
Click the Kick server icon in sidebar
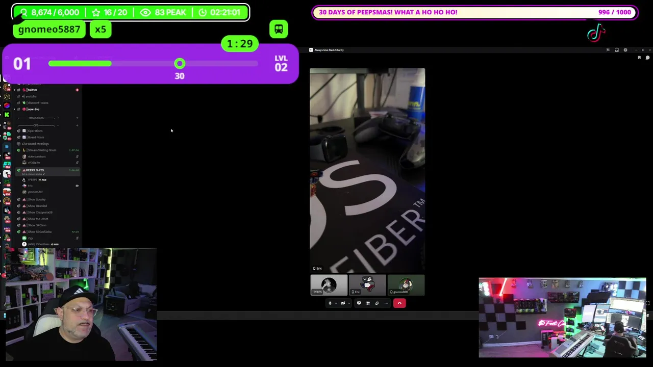(x=7, y=114)
